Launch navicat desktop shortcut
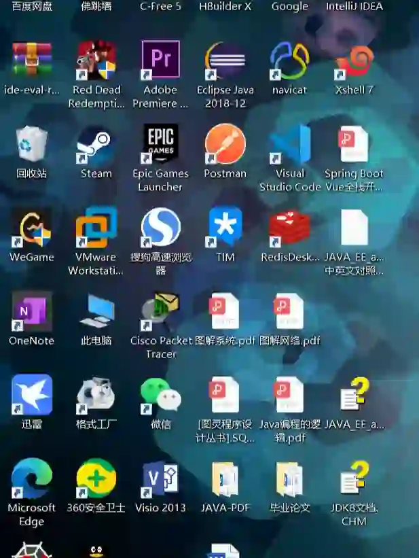Screen dimensions: 419x558 click(289, 60)
